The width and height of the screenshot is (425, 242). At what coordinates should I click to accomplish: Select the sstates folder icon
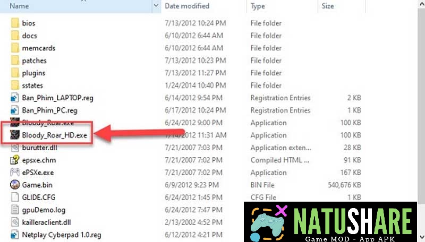pyautogui.click(x=15, y=85)
